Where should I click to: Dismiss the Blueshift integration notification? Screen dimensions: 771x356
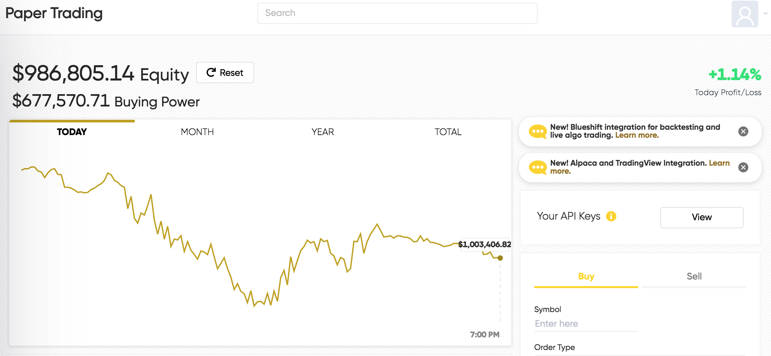pos(743,131)
